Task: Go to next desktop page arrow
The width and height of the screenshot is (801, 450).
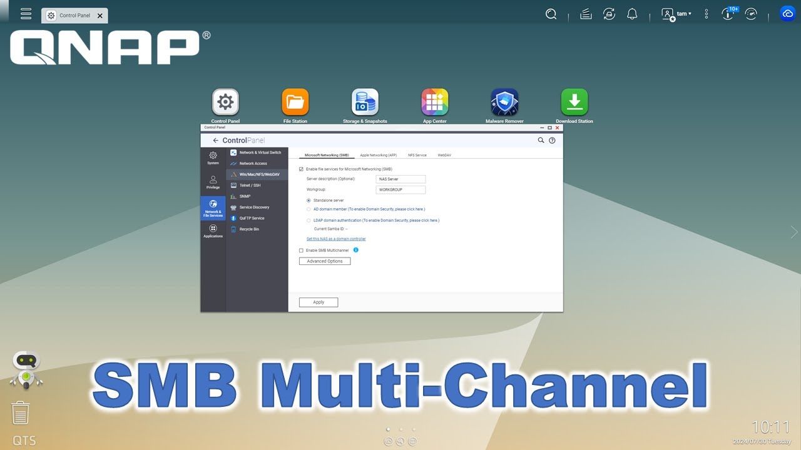Action: [x=794, y=232]
